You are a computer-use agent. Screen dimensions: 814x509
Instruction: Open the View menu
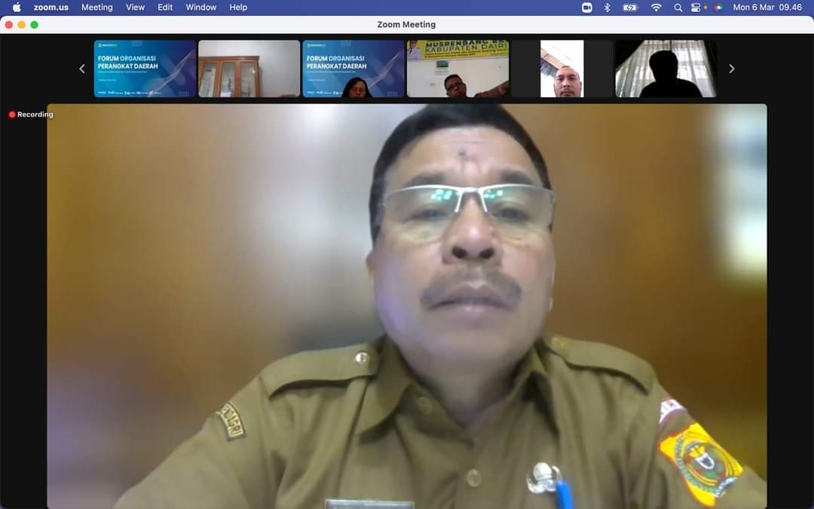pyautogui.click(x=135, y=8)
